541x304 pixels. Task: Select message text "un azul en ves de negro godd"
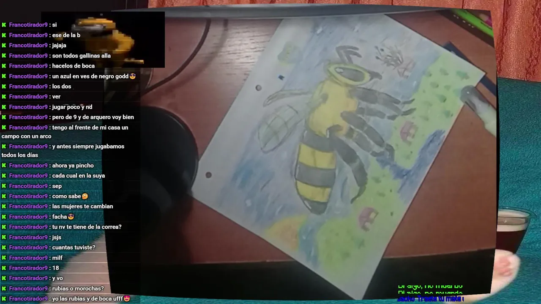(90, 76)
